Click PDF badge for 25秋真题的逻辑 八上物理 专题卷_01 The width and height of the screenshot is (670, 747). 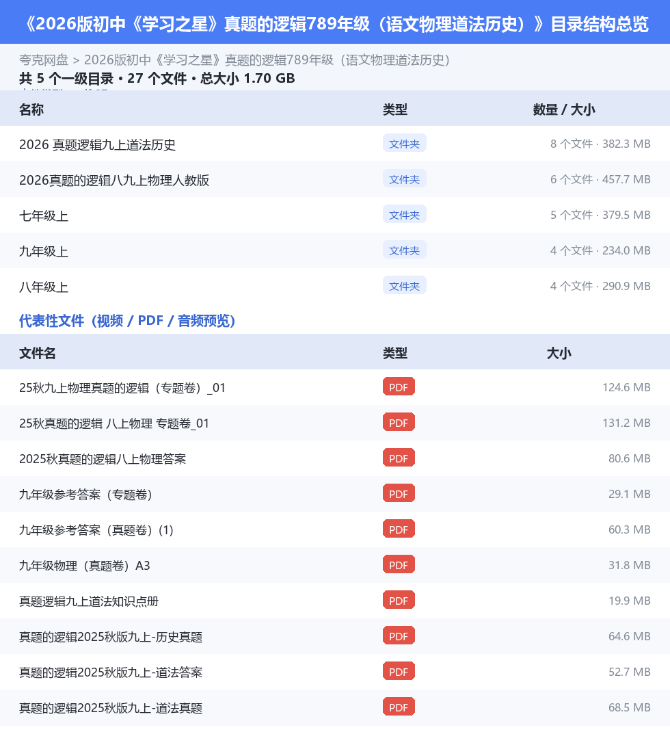(x=399, y=423)
